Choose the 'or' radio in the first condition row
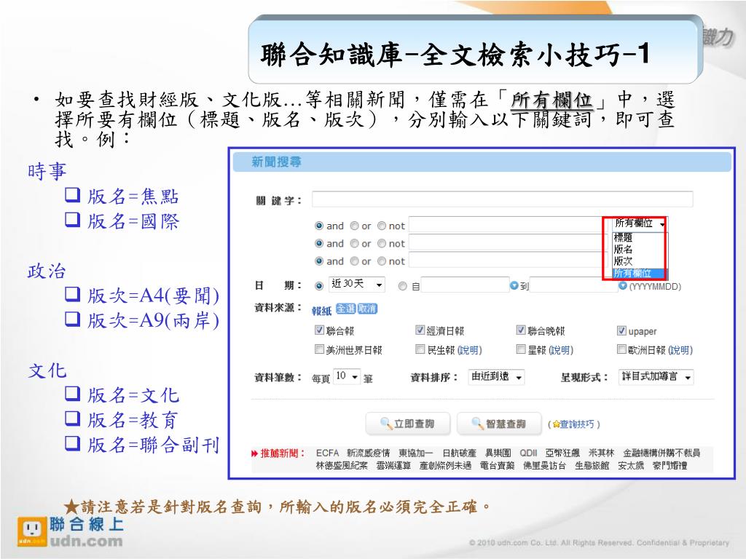Screen dimensions: 746x559 point(355,226)
